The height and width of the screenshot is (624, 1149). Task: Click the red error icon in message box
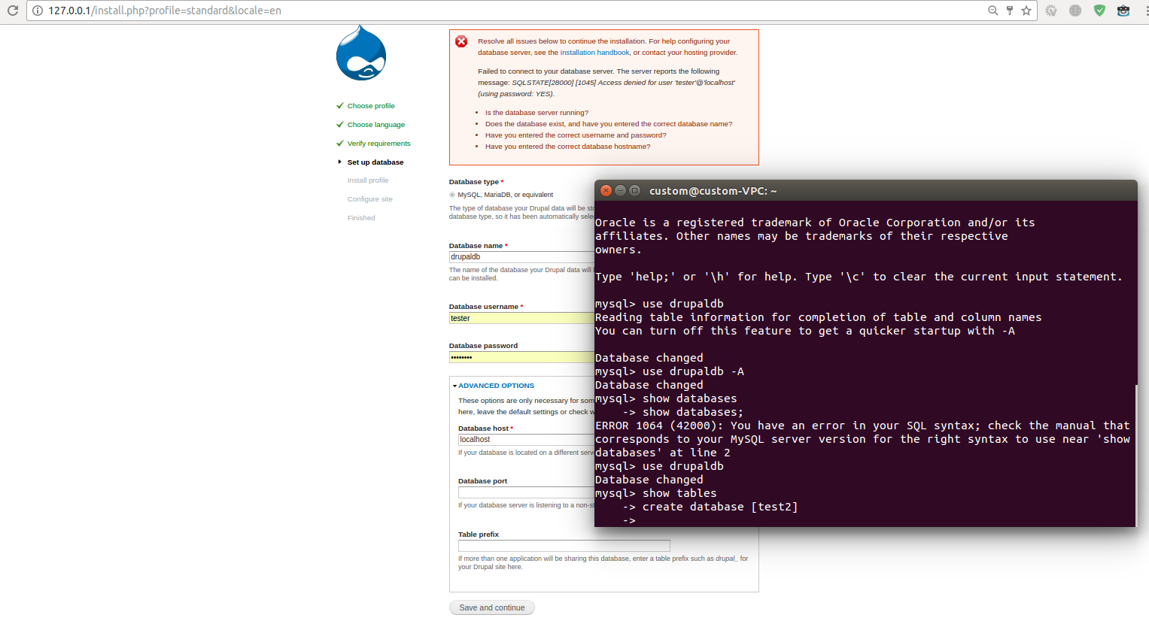coord(461,41)
